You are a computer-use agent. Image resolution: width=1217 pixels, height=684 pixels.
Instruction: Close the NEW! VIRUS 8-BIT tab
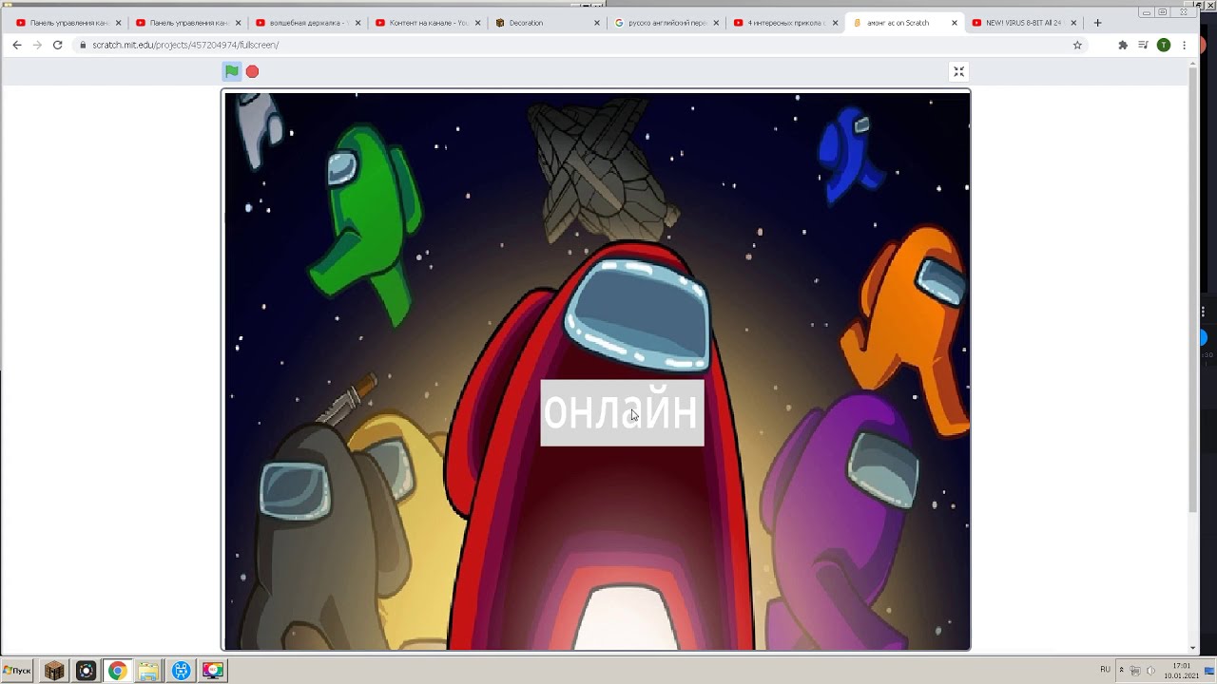tap(1074, 23)
